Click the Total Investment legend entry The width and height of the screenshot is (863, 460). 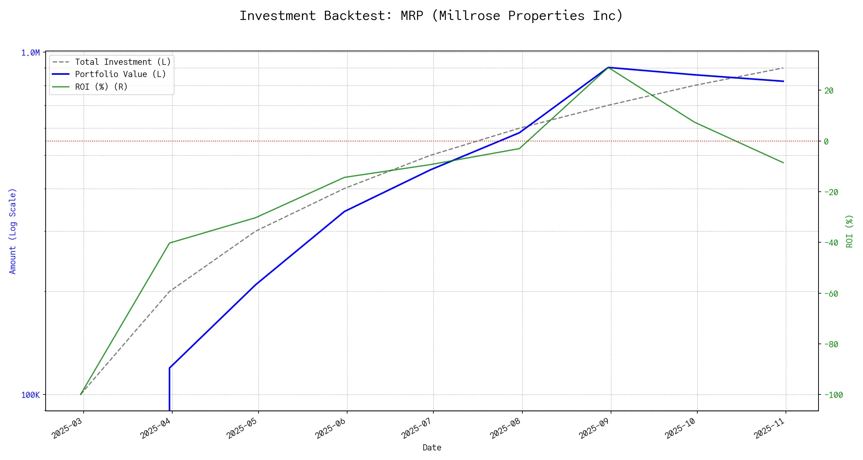123,62
